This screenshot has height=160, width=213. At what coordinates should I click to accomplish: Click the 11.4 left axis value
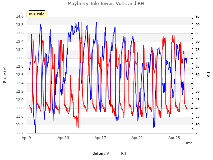(20, 125)
